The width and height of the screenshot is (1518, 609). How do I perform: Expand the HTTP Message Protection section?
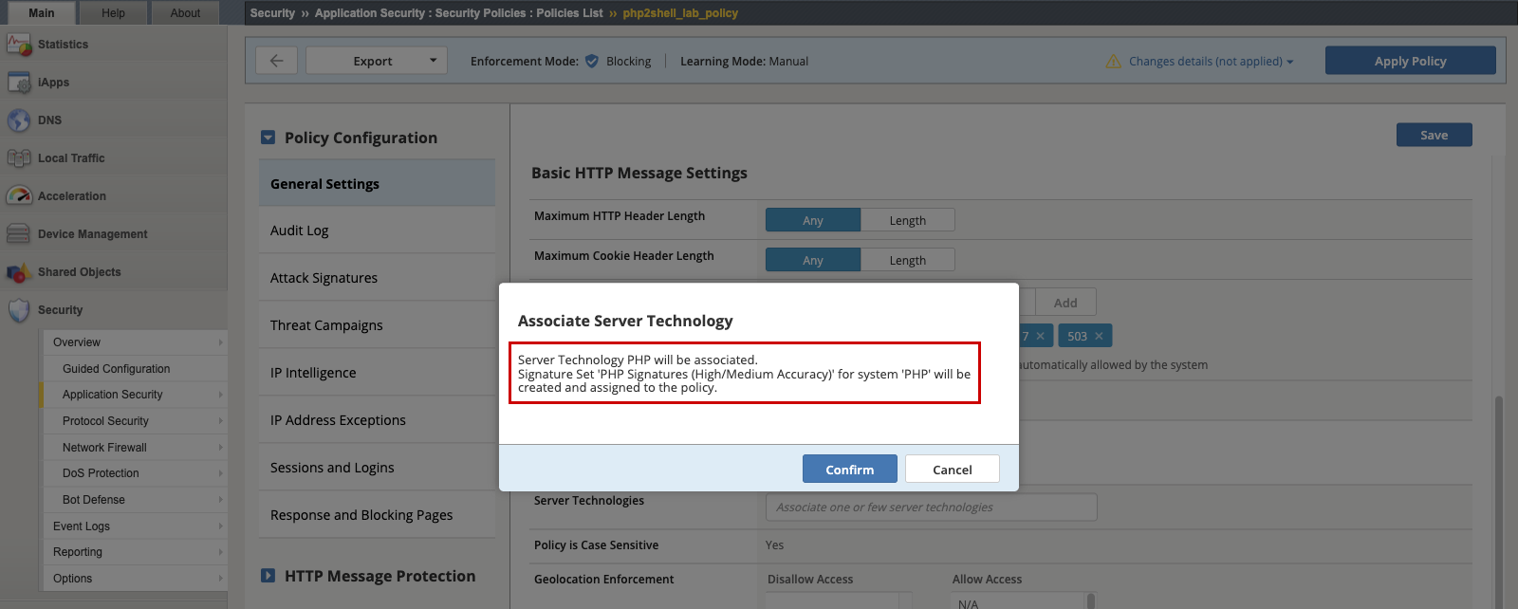(268, 576)
